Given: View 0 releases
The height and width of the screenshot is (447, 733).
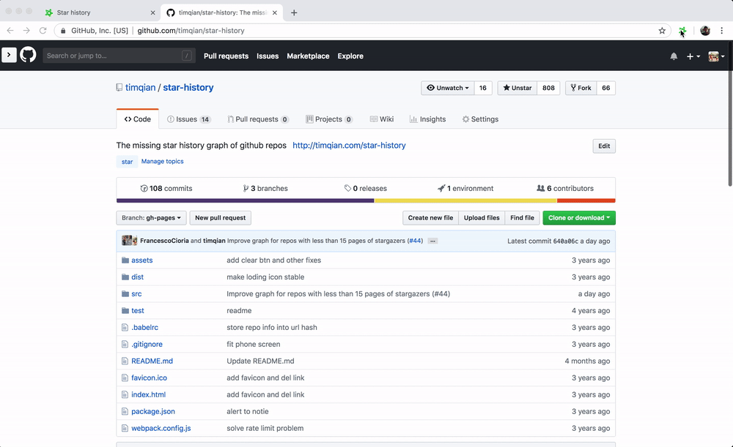Looking at the screenshot, I should coord(366,189).
